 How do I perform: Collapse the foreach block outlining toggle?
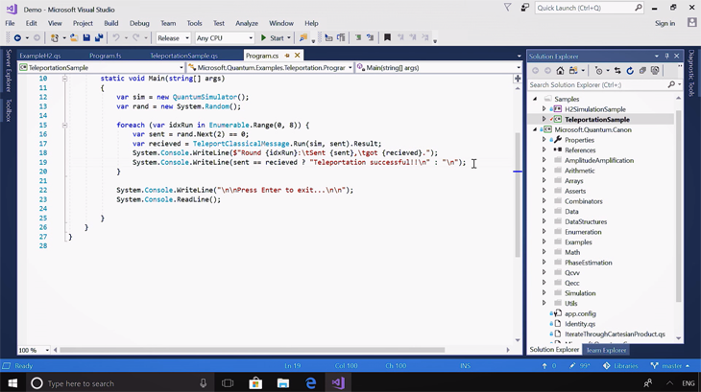(65, 126)
